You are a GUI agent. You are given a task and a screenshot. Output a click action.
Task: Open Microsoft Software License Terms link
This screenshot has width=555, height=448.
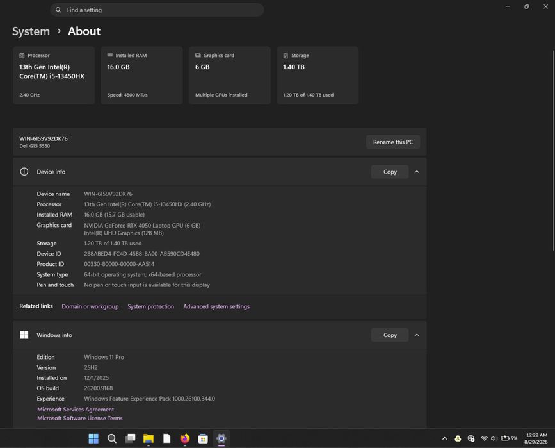[x=80, y=419]
